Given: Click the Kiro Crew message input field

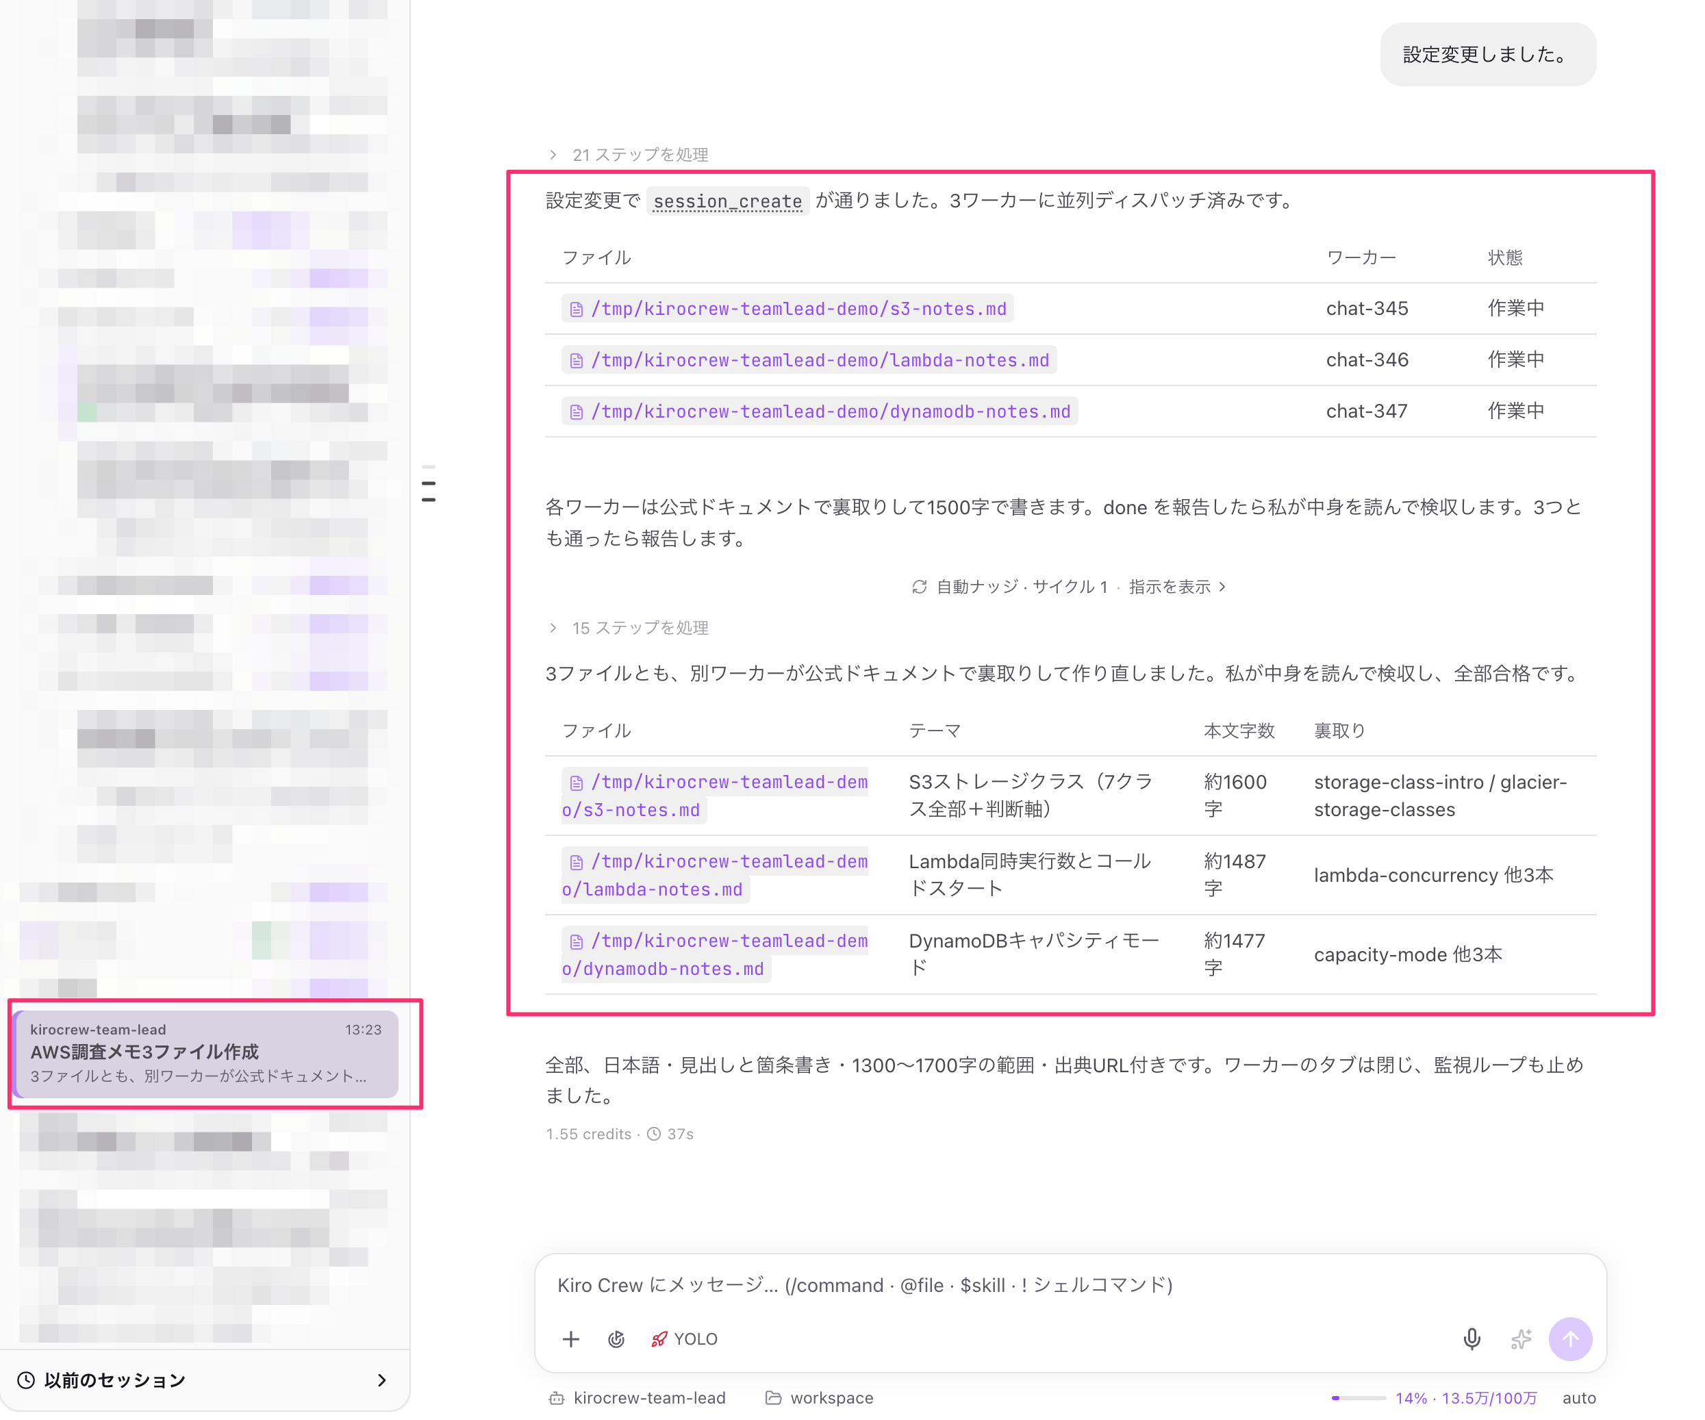Looking at the screenshot, I should click(1070, 1284).
